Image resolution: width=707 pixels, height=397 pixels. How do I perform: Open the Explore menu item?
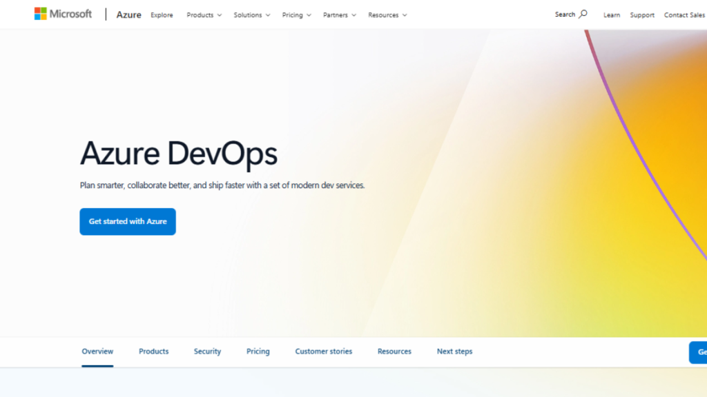[162, 15]
